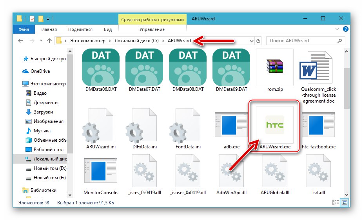Open the Главная ribbon tab
This screenshot has height=220, width=363.
[48, 29]
